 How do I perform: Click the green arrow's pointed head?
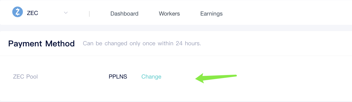pos(200,78)
